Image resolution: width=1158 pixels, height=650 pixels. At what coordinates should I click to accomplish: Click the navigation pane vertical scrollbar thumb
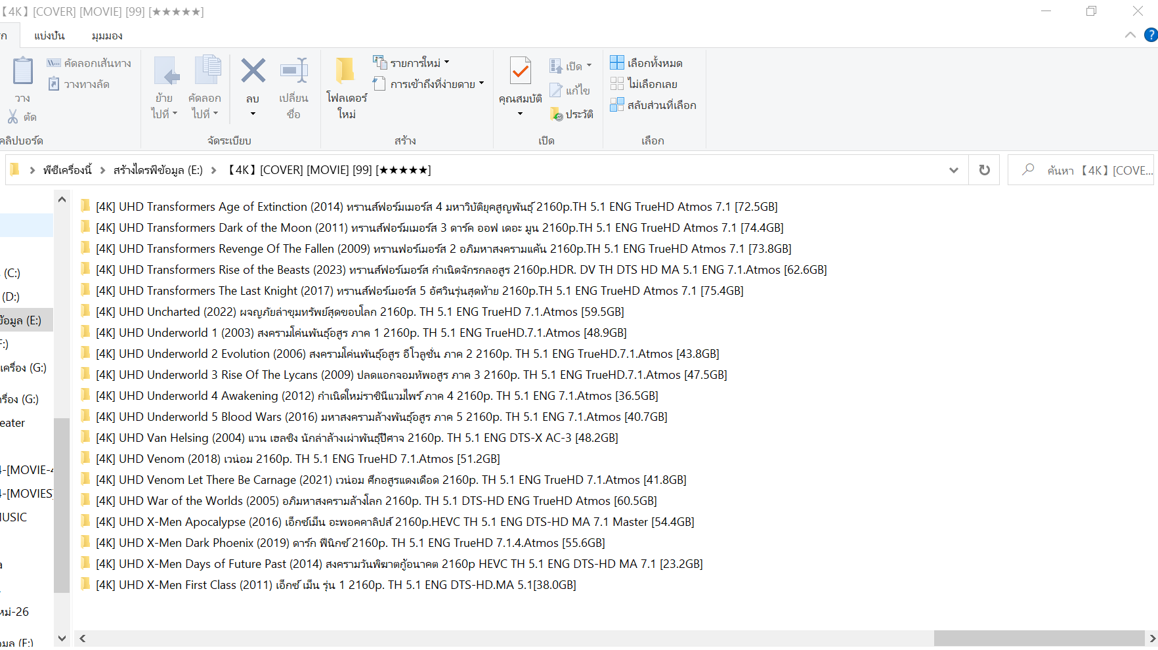(x=62, y=506)
